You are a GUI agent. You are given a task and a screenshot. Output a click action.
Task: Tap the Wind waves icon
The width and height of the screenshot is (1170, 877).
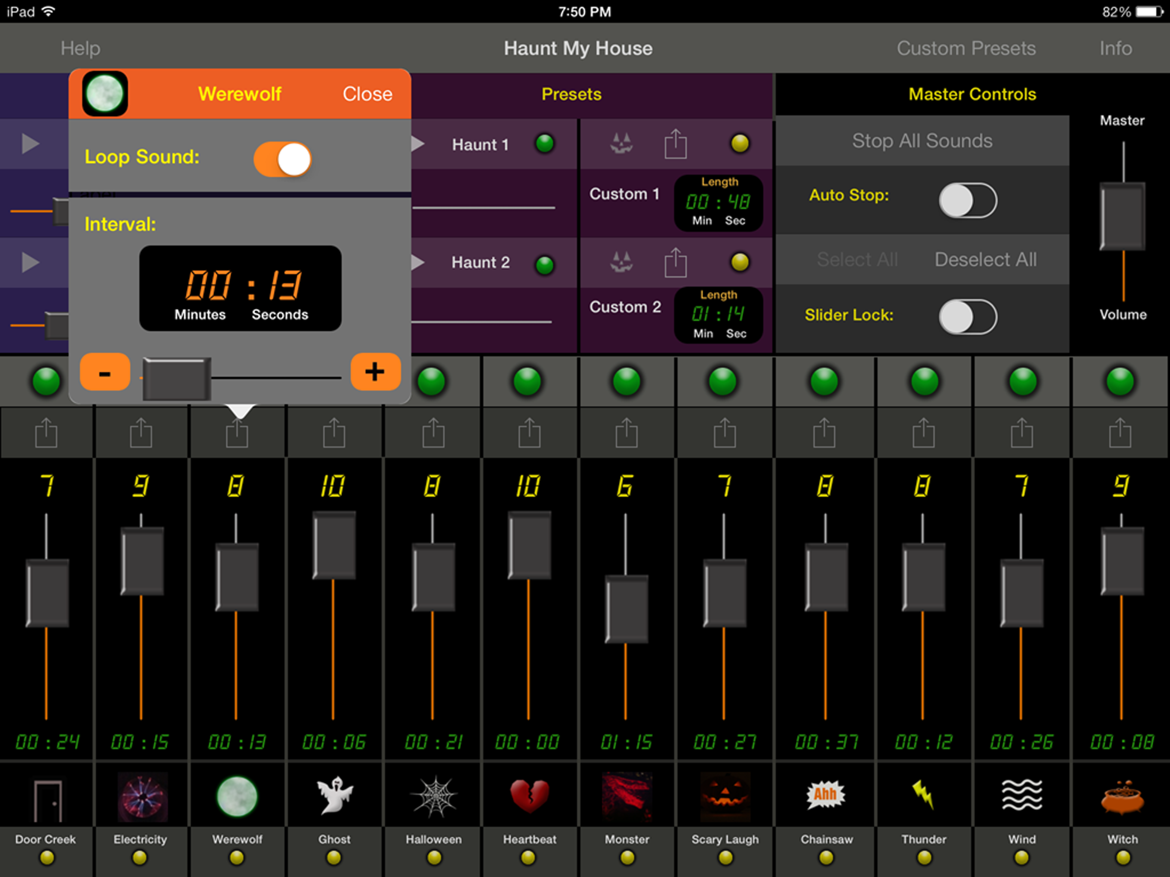pyautogui.click(x=1022, y=794)
